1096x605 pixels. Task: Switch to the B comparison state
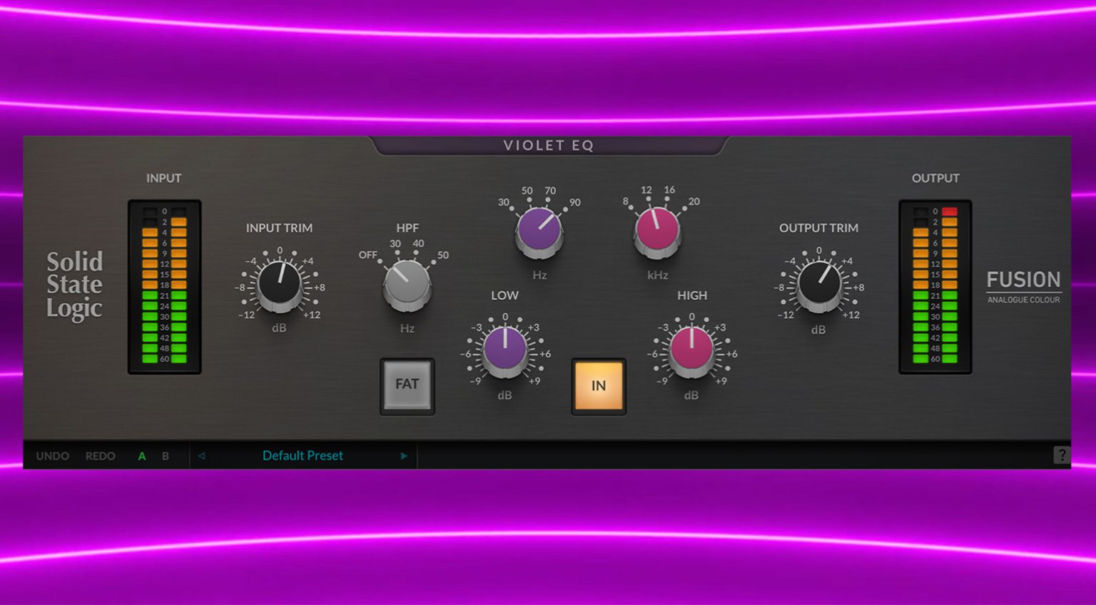[165, 455]
